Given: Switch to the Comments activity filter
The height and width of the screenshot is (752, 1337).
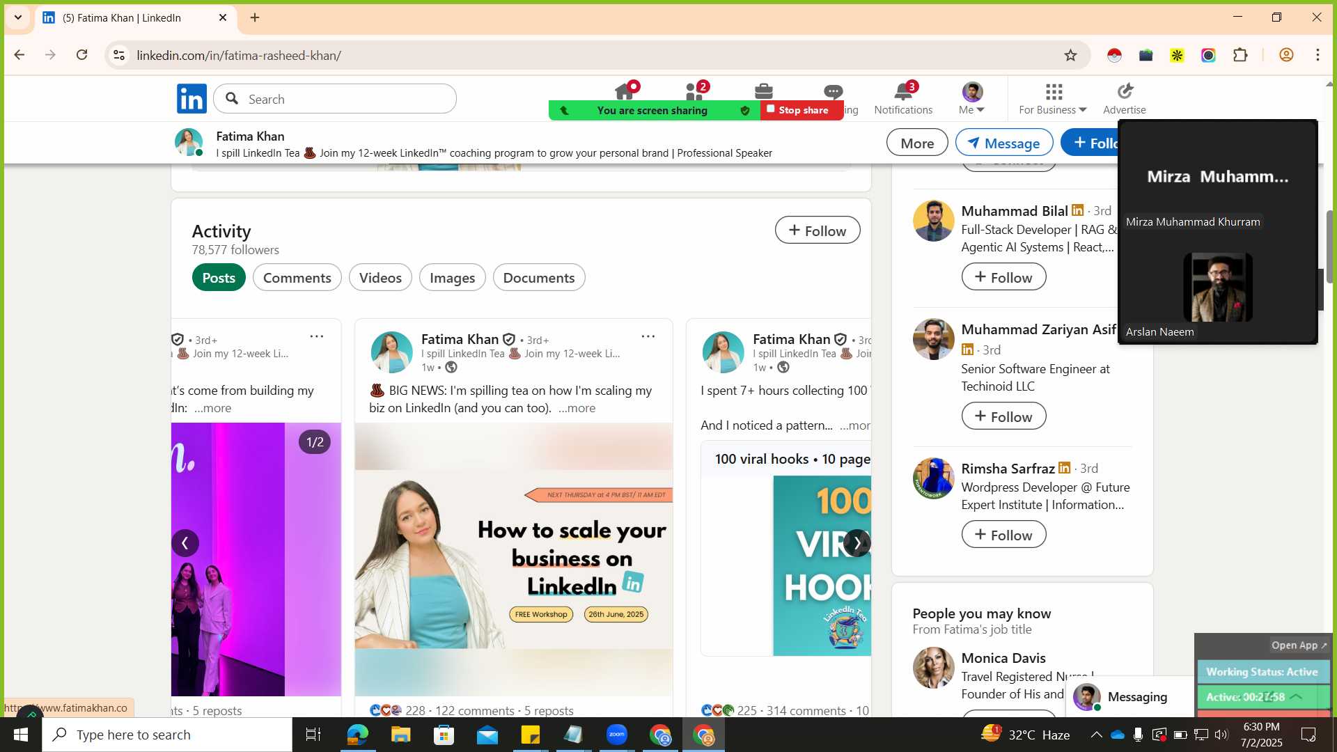Looking at the screenshot, I should [297, 277].
